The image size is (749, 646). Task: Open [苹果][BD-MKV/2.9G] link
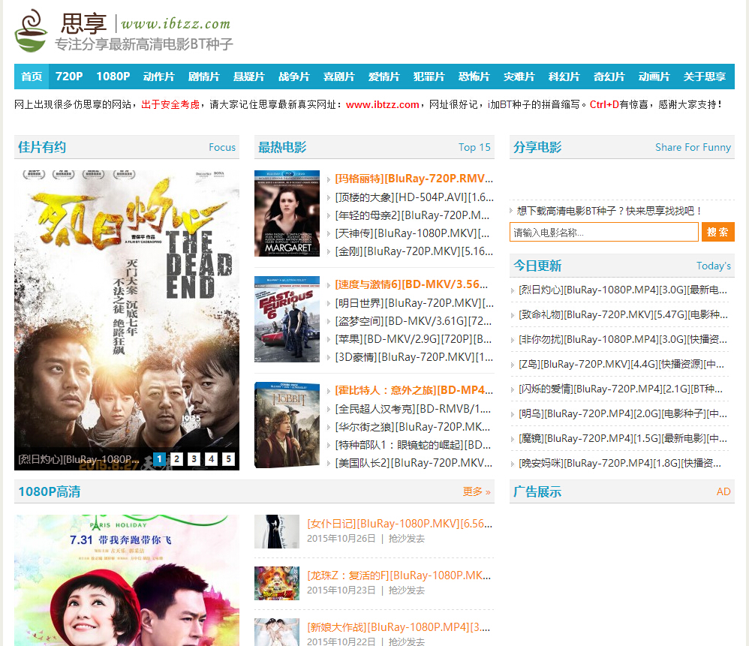pos(414,339)
